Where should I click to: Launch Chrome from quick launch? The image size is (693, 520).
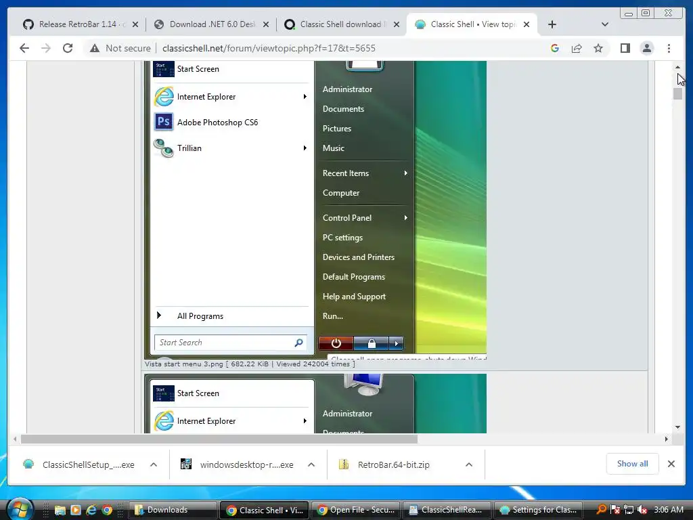tap(107, 511)
